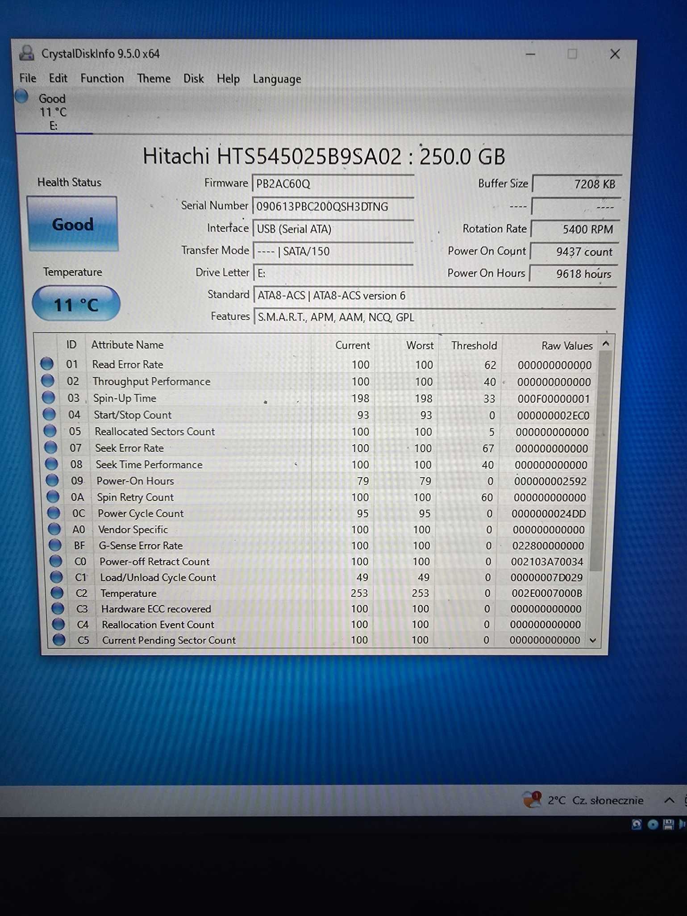Screen dimensions: 687x916
Task: Click scroll-up arrow of attribute list
Action: 606,344
